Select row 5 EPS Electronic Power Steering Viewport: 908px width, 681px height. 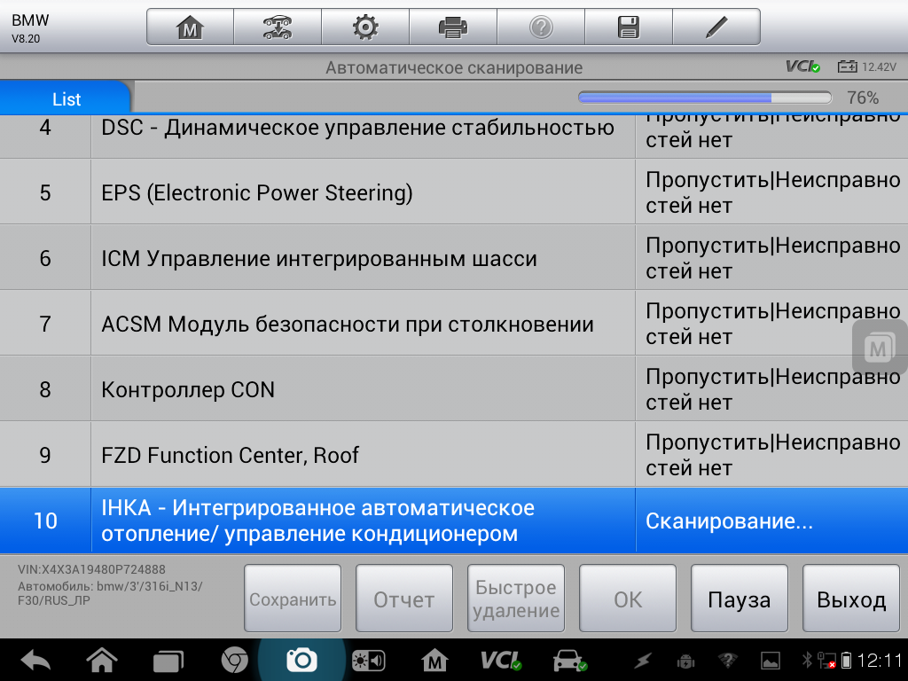pos(363,192)
